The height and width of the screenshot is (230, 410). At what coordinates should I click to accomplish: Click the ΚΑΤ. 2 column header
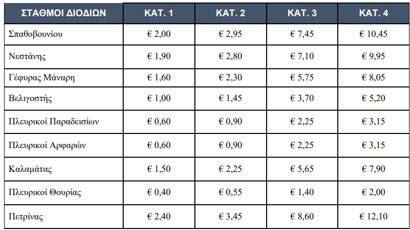231,13
